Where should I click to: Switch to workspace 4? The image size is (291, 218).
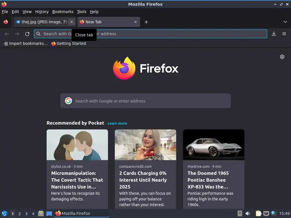[x=33, y=213]
